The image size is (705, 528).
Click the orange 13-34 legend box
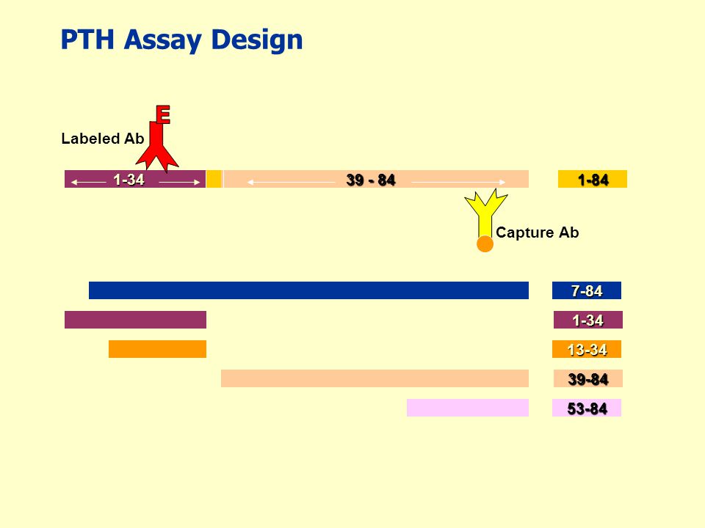pyautogui.click(x=586, y=349)
